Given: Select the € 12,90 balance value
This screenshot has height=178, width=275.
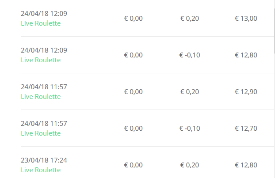Looking at the screenshot, I should point(246,92).
